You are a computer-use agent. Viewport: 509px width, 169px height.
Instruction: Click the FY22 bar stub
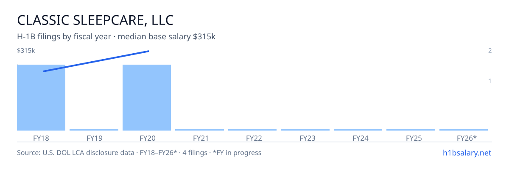252,130
